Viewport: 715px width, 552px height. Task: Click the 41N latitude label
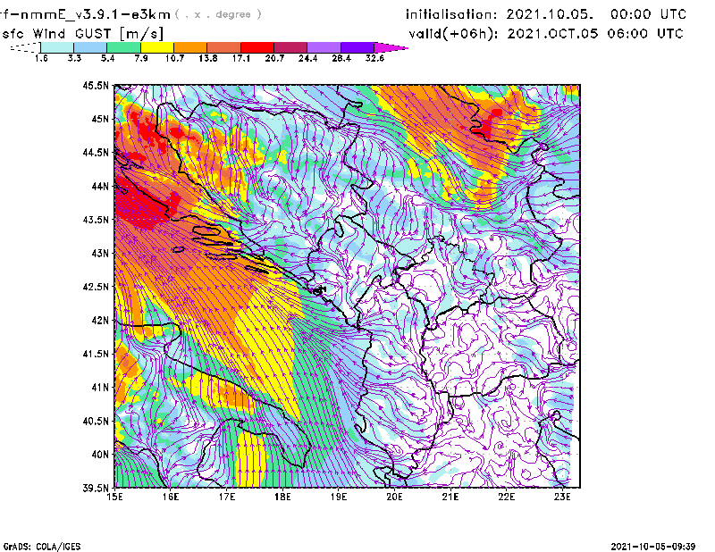pos(100,388)
